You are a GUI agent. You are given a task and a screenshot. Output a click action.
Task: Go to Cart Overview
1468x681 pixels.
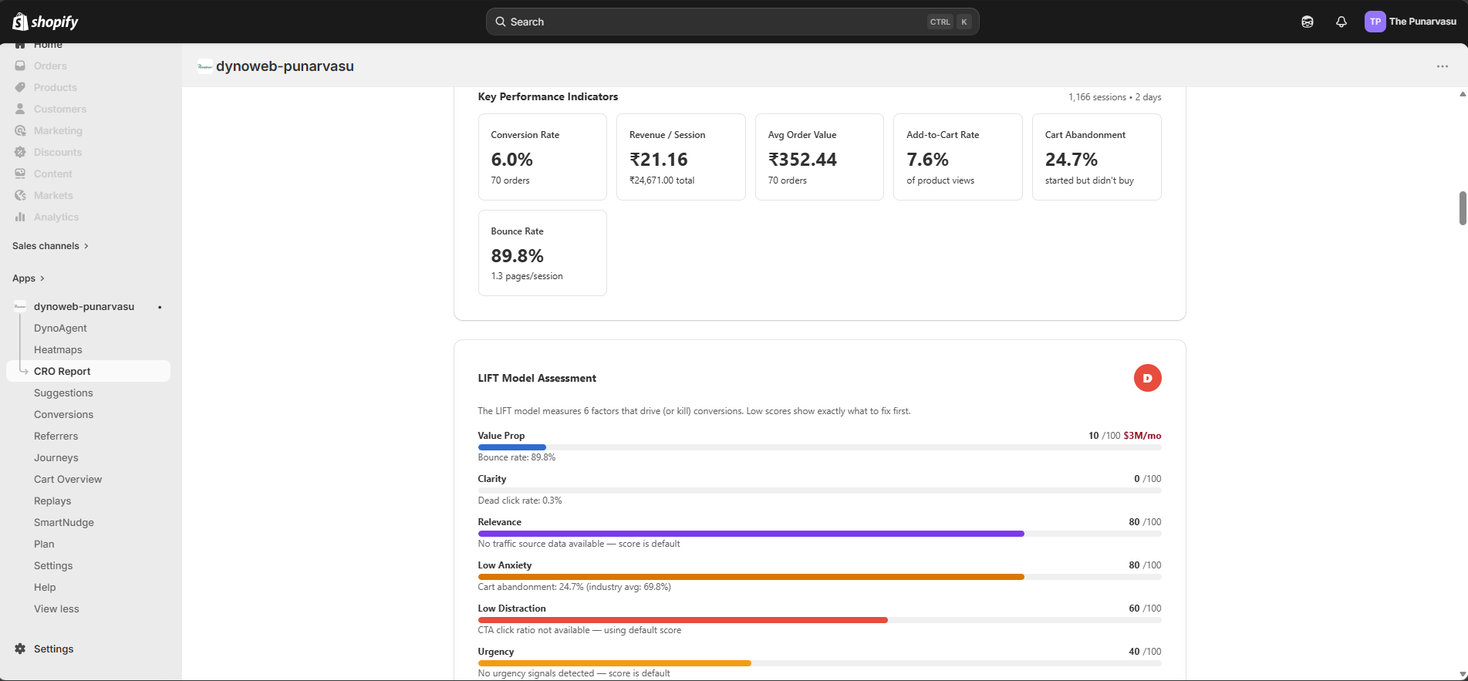point(68,479)
